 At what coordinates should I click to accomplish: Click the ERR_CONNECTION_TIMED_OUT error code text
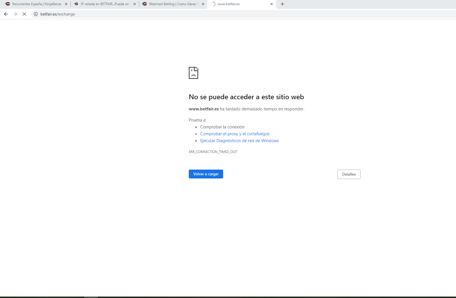213,152
